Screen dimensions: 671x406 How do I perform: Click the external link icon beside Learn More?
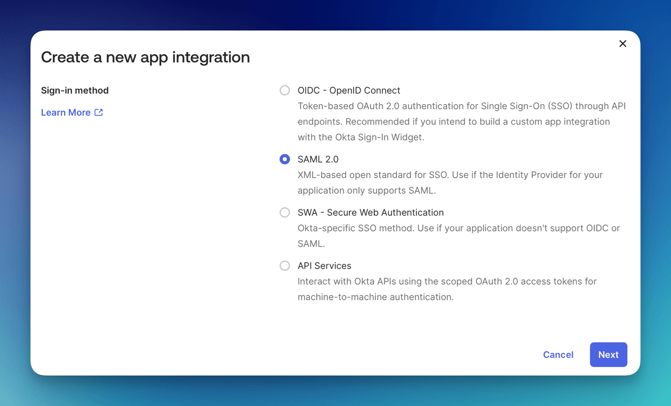(x=99, y=112)
